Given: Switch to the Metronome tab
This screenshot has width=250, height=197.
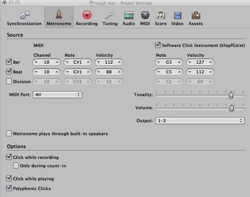Looking at the screenshot, I should point(59,18).
